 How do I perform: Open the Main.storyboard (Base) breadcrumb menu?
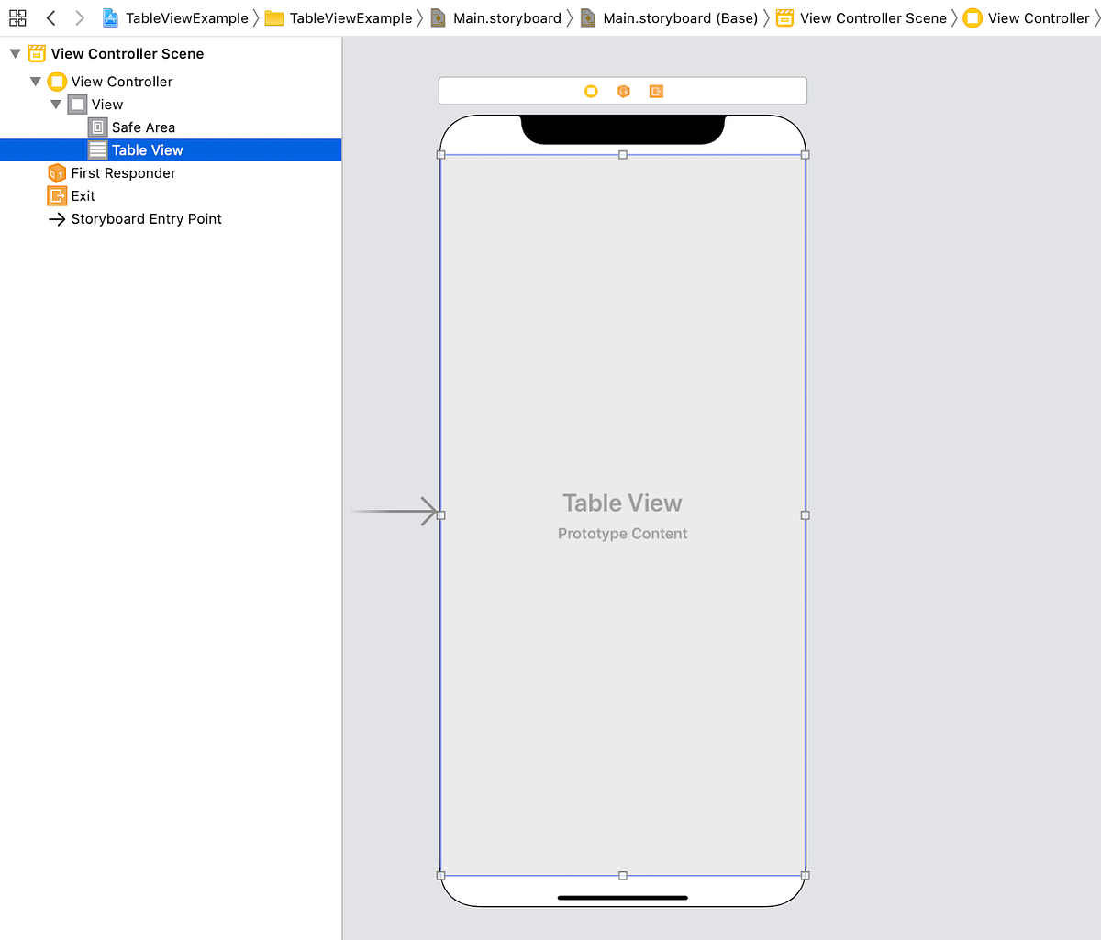click(x=675, y=17)
